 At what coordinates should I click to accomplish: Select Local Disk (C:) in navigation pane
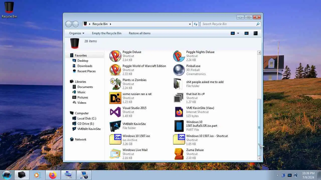coord(84,118)
